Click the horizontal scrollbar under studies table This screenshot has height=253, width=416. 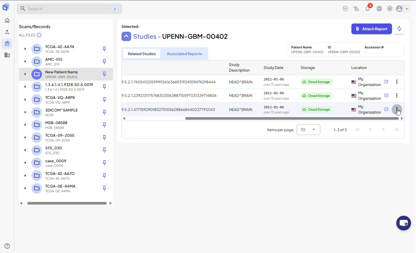coord(292,119)
